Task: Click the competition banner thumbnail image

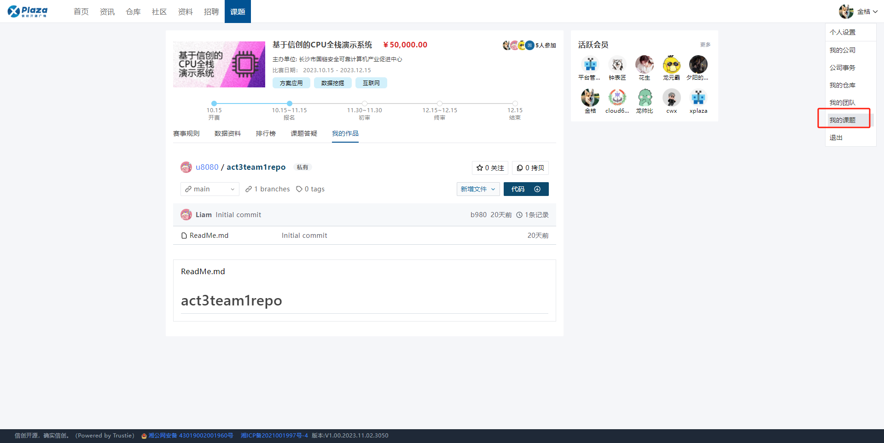Action: [219, 64]
